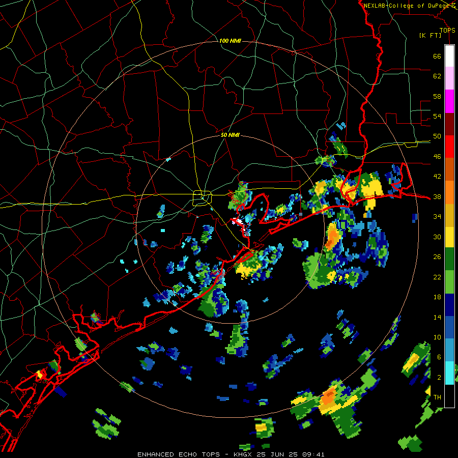Select the magenta swatch in the color scale
458x458 pixels.
pos(449,101)
